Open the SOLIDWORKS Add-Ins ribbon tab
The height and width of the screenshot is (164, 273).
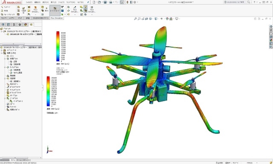(41, 18)
